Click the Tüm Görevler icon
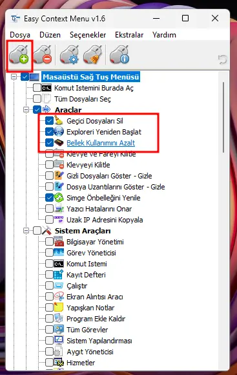 59,330
